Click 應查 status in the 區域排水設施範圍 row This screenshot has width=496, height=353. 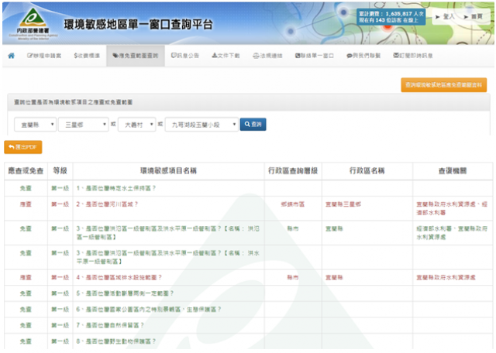click(26, 277)
